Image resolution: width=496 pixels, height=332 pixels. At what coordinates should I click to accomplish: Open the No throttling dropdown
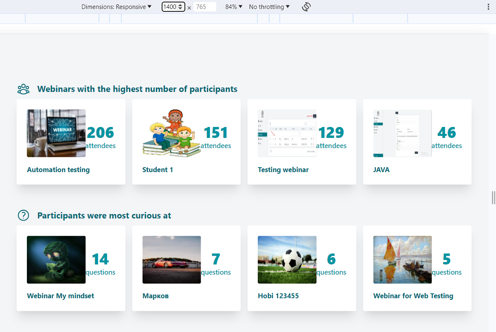269,7
